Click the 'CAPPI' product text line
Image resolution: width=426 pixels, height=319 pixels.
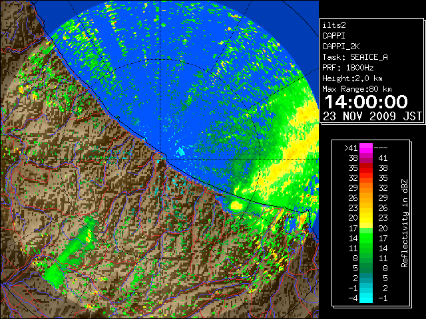(x=333, y=36)
